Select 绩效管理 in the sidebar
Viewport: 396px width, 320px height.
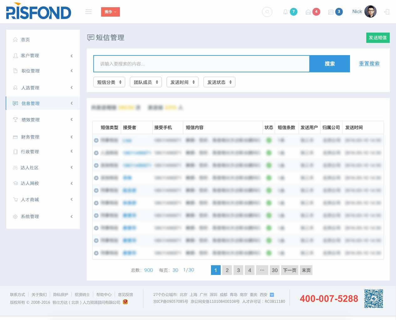[x=30, y=120]
